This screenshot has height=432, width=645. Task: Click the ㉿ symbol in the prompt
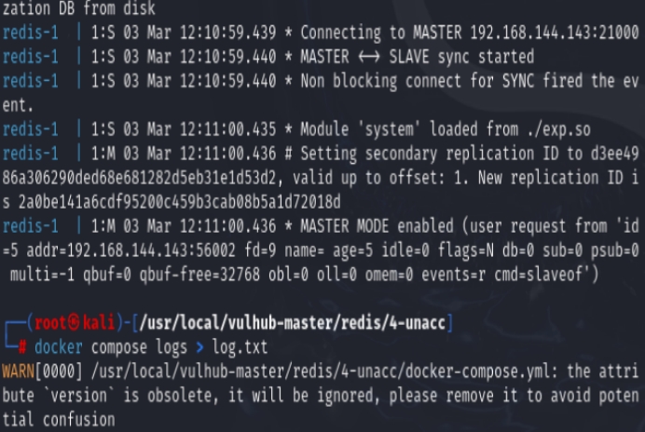tap(72, 324)
